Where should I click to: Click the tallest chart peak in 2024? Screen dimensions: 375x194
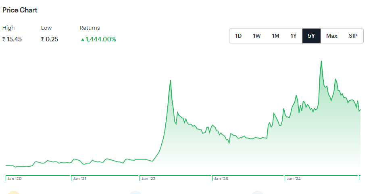[321, 61]
